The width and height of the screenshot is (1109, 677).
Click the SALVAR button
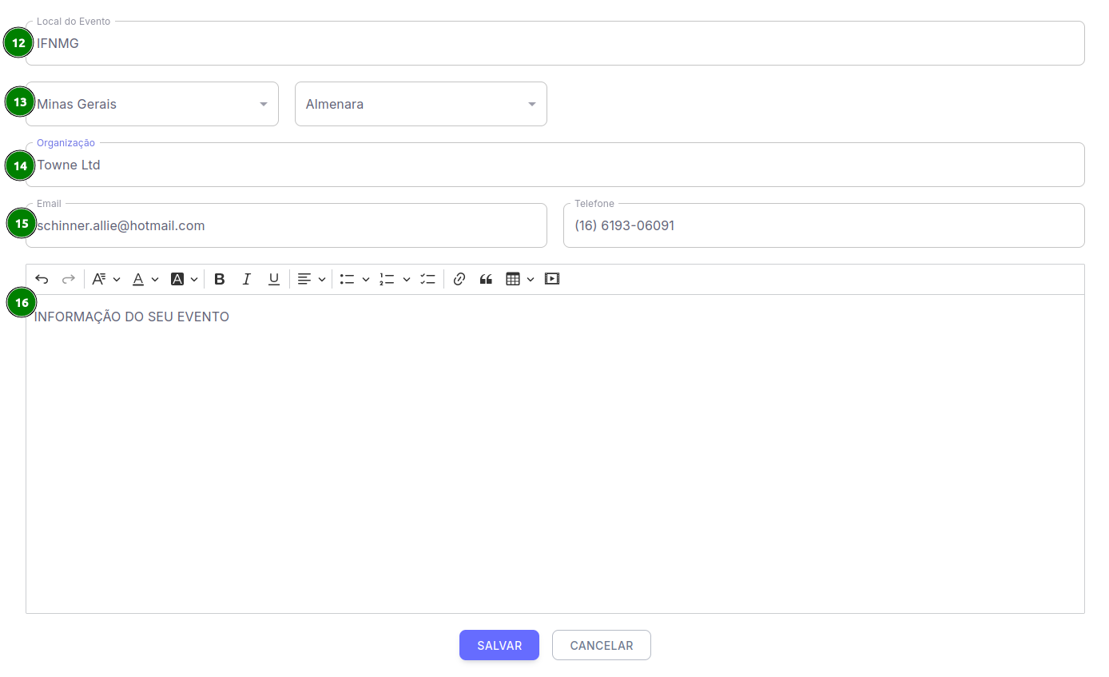coord(499,645)
